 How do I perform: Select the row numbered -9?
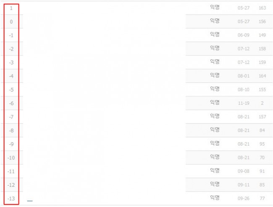coord(11,144)
